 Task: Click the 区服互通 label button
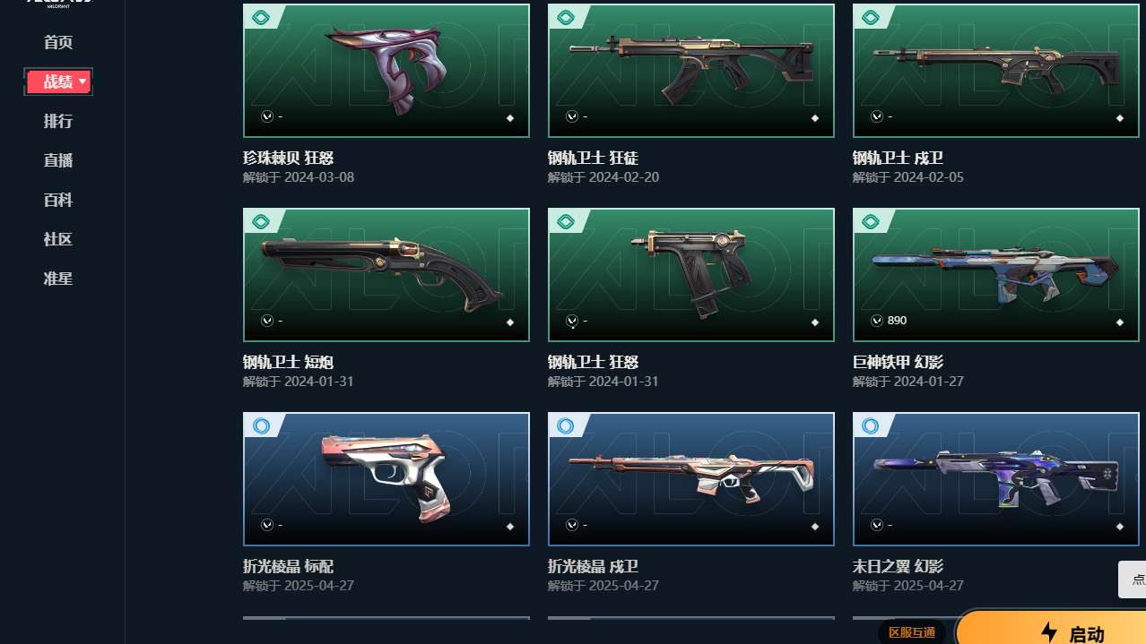coord(912,632)
